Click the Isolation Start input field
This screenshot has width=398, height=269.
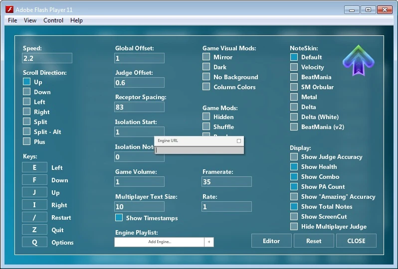pyautogui.click(x=139, y=132)
